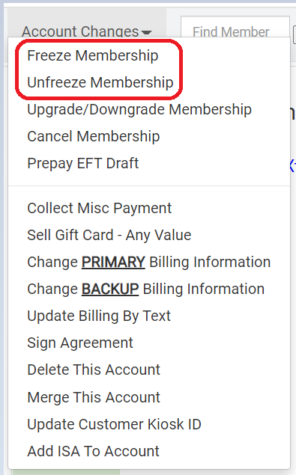
Task: Change PRIMARY Billing Information
Action: 149,262
